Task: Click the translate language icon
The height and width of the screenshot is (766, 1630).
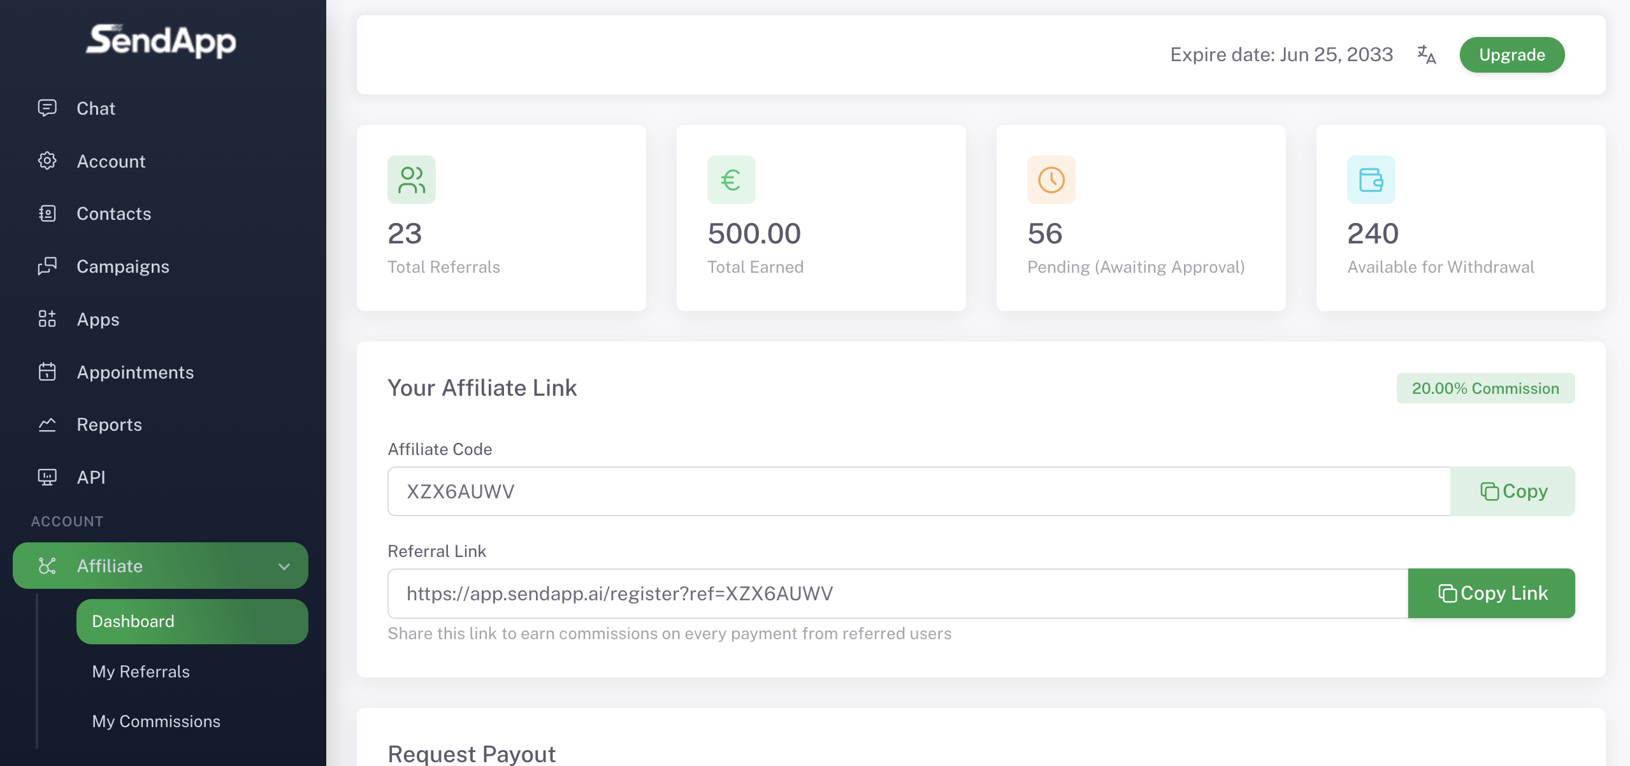Action: pos(1426,55)
